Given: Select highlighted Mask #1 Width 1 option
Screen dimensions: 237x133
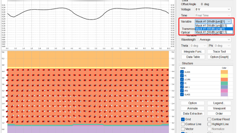Looking at the screenshot, I should pyautogui.click(x=214, y=29).
